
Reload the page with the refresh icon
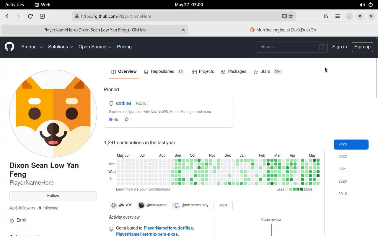click(30, 16)
